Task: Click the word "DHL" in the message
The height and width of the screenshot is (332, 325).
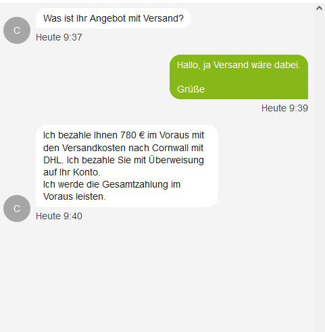Action: click(x=53, y=160)
